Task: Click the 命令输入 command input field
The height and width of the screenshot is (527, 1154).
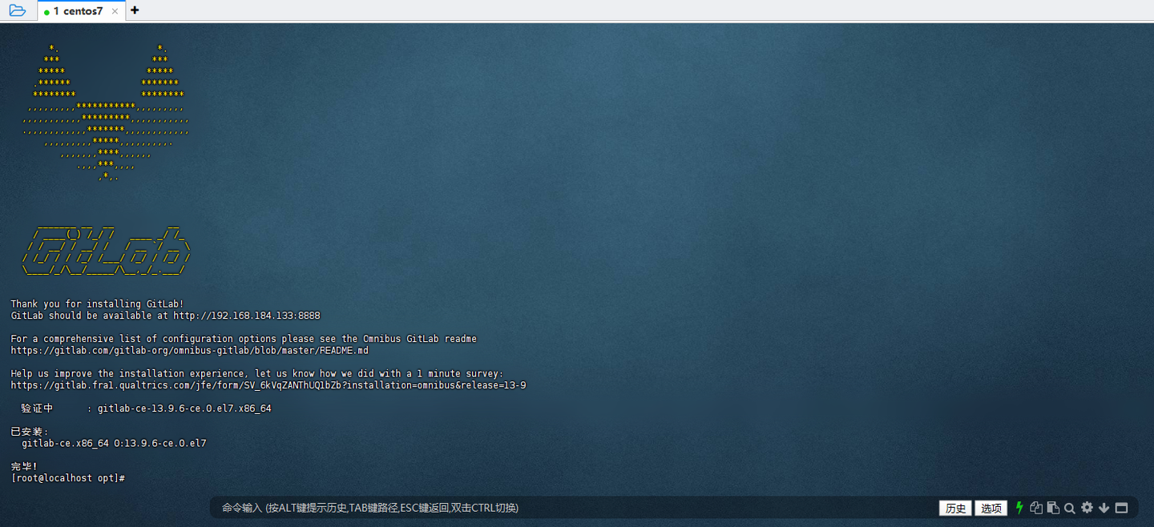Action: (369, 507)
